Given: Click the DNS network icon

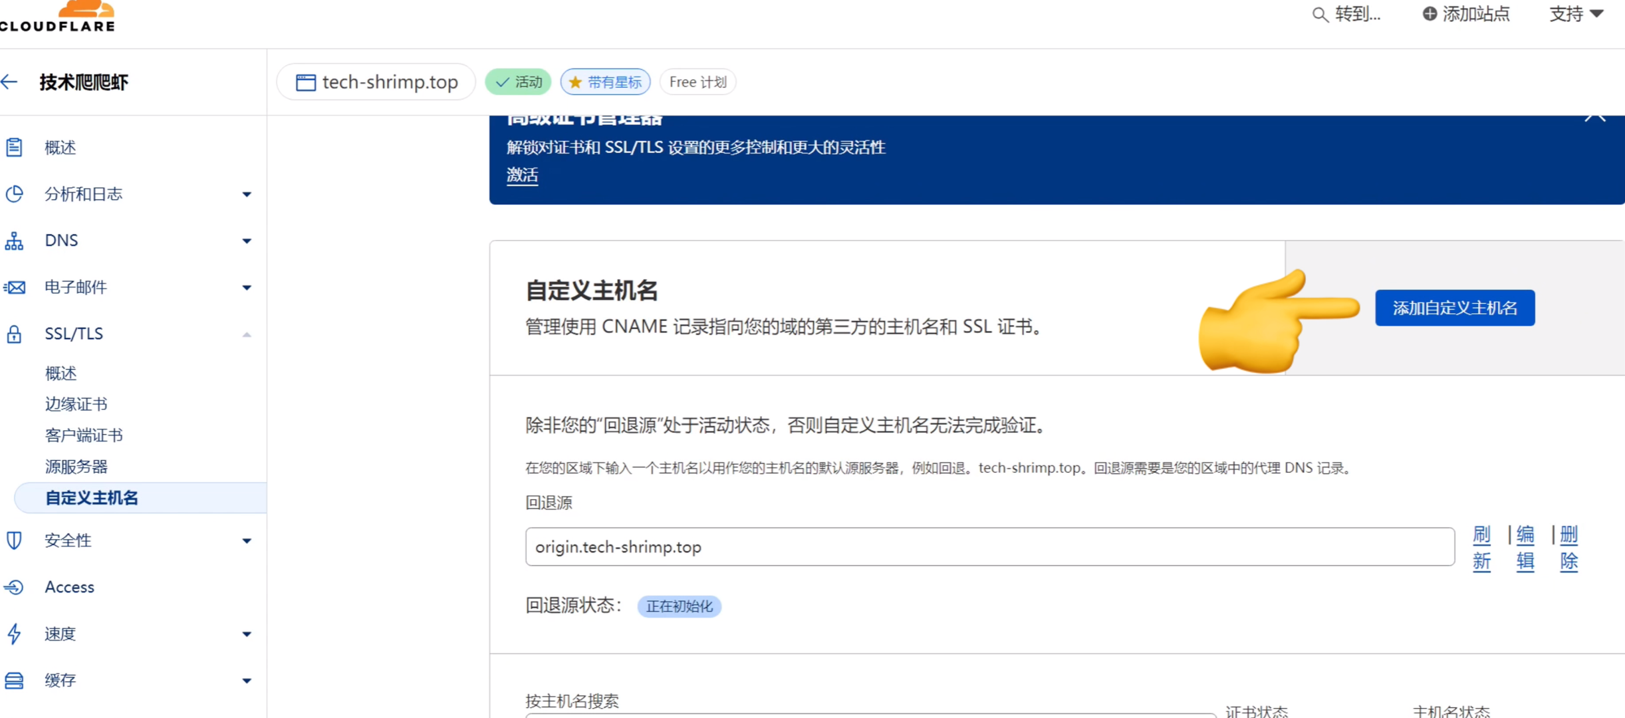Looking at the screenshot, I should 14,241.
